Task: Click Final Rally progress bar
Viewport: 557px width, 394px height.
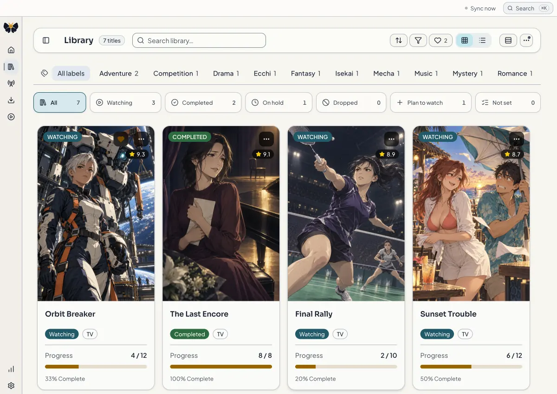Action: 346,367
